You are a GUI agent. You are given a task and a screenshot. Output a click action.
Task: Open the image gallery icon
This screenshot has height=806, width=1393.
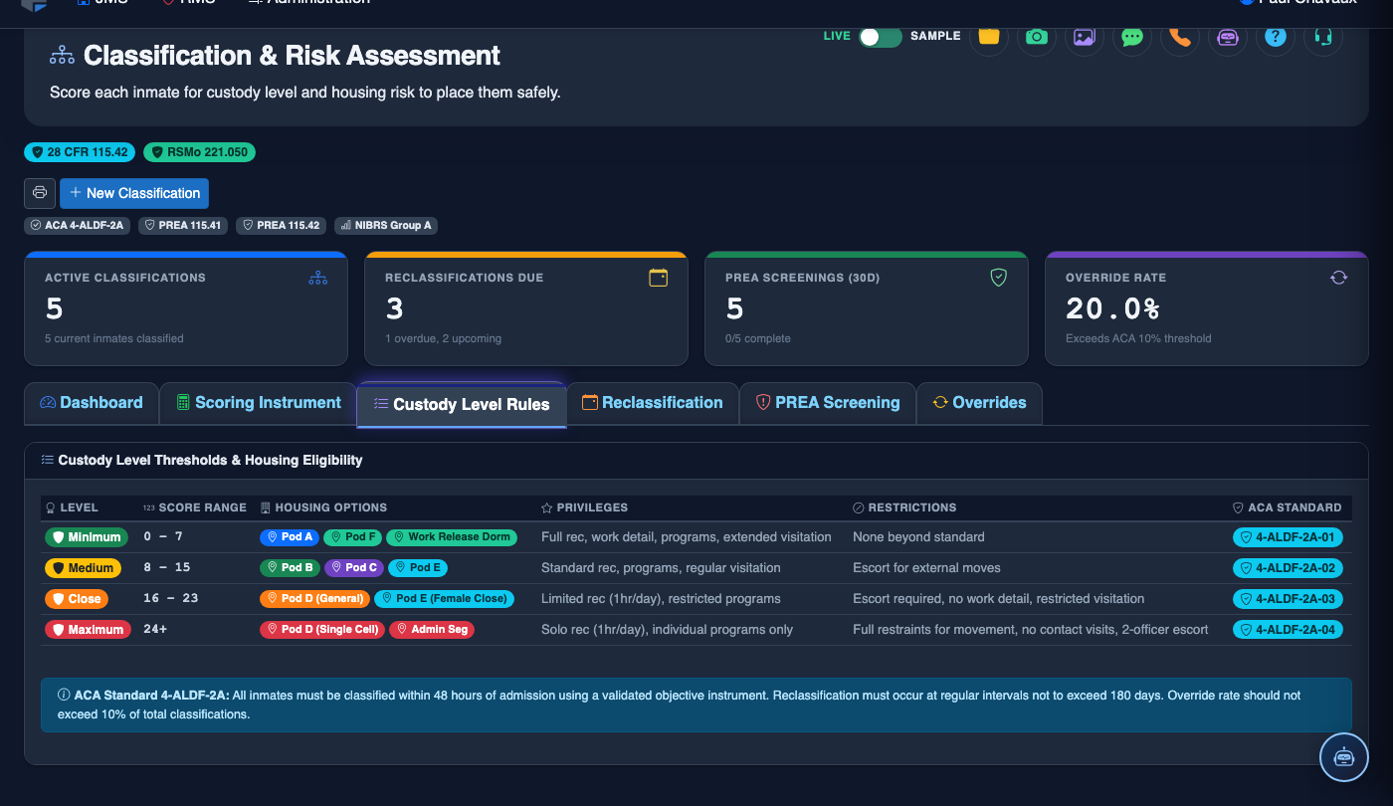(1085, 37)
